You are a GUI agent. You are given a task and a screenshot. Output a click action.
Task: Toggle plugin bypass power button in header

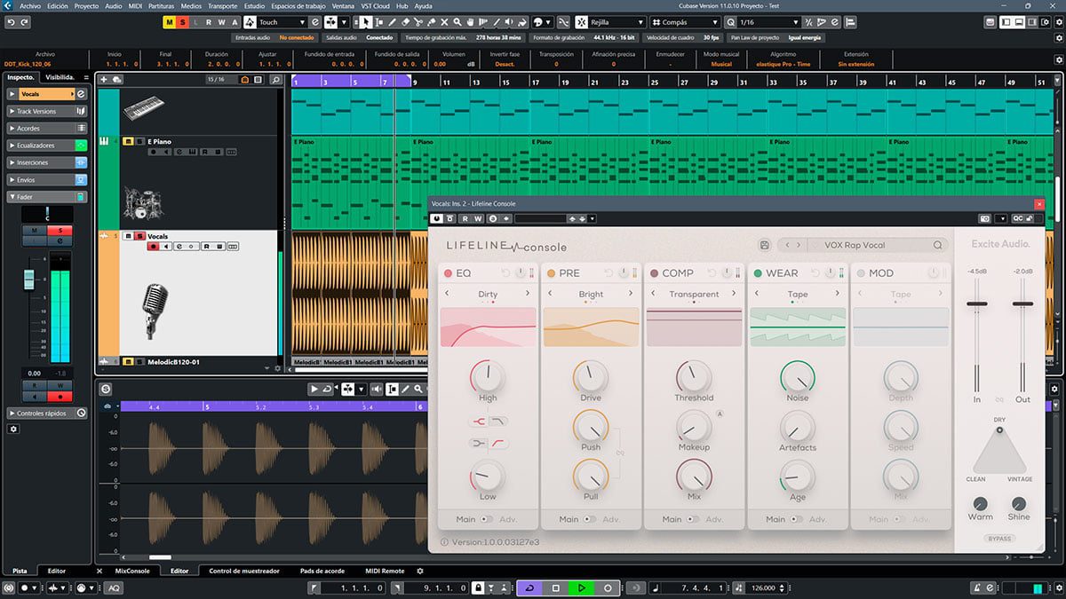pos(436,218)
